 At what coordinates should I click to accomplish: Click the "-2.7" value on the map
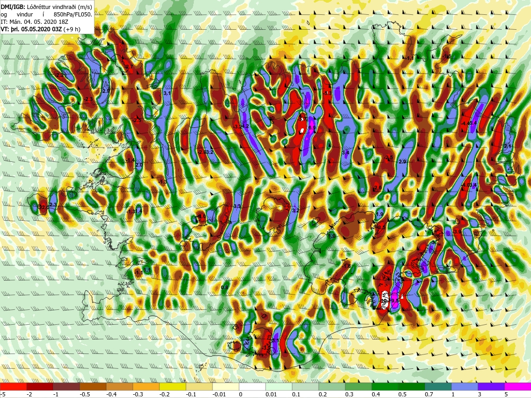pos(129,67)
